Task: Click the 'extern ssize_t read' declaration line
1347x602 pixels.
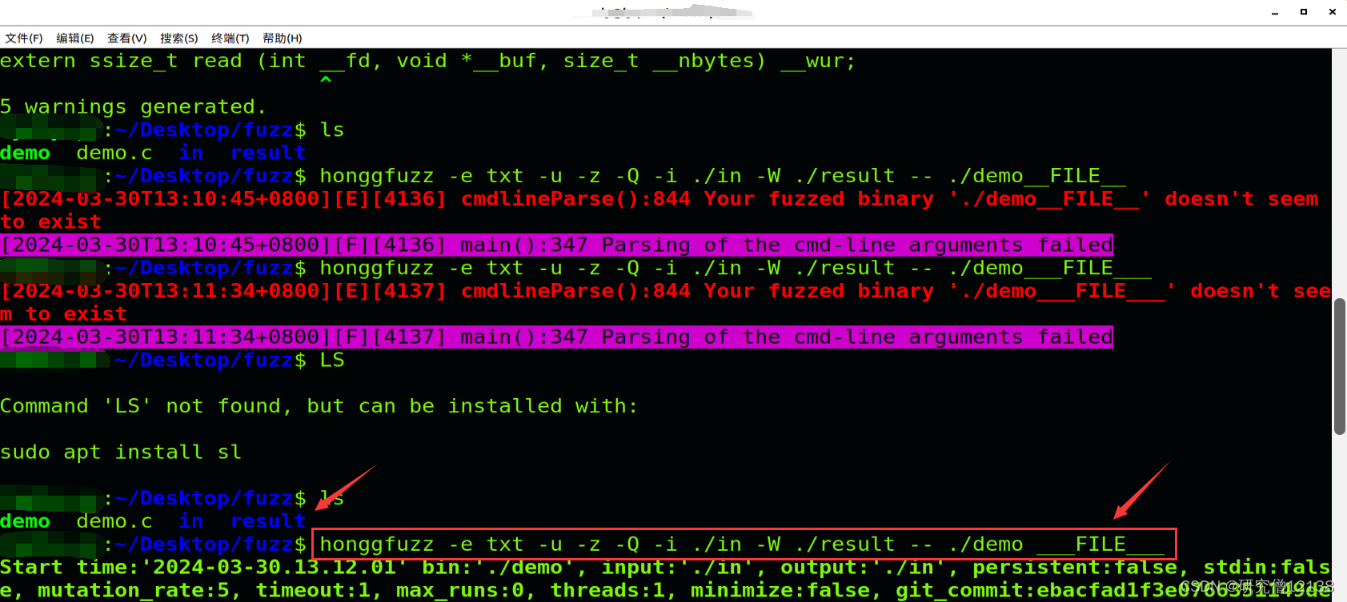Action: click(428, 61)
